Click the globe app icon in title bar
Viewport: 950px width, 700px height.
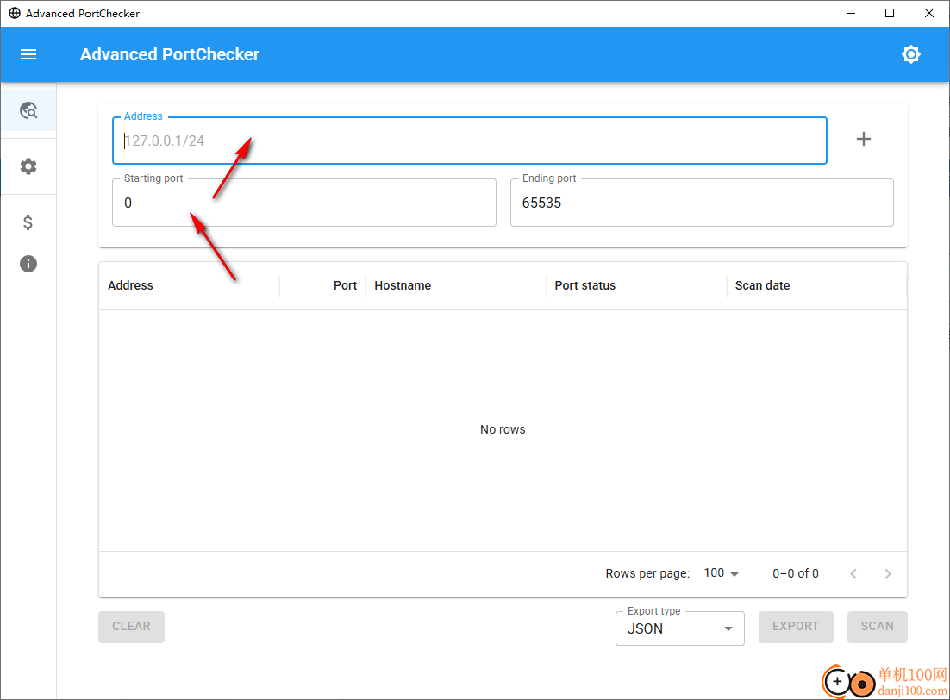[15, 13]
